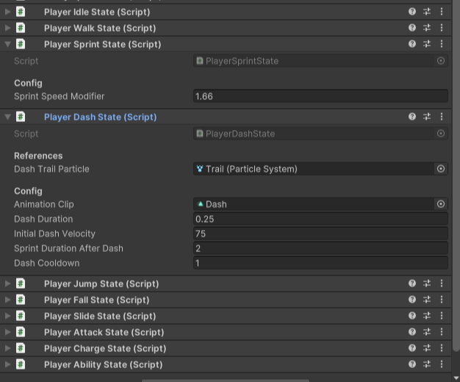Open object picker for Dash Trail Particle
460x382 pixels.
click(441, 169)
